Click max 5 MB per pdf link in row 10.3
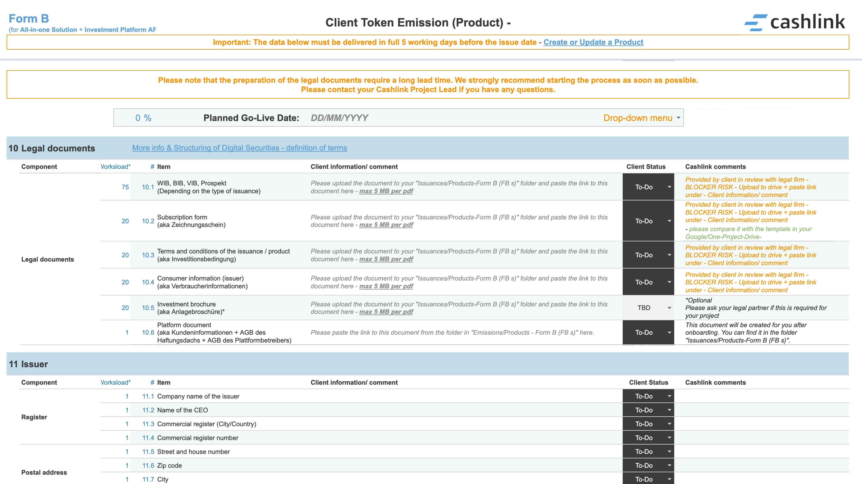Screen dimensions: 862x484 [x=386, y=259]
